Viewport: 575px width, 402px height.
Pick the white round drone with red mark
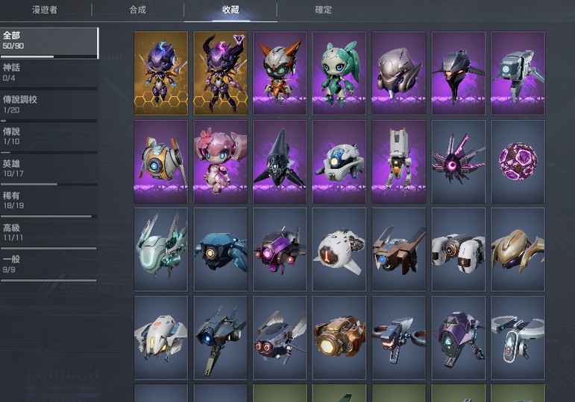click(x=339, y=249)
